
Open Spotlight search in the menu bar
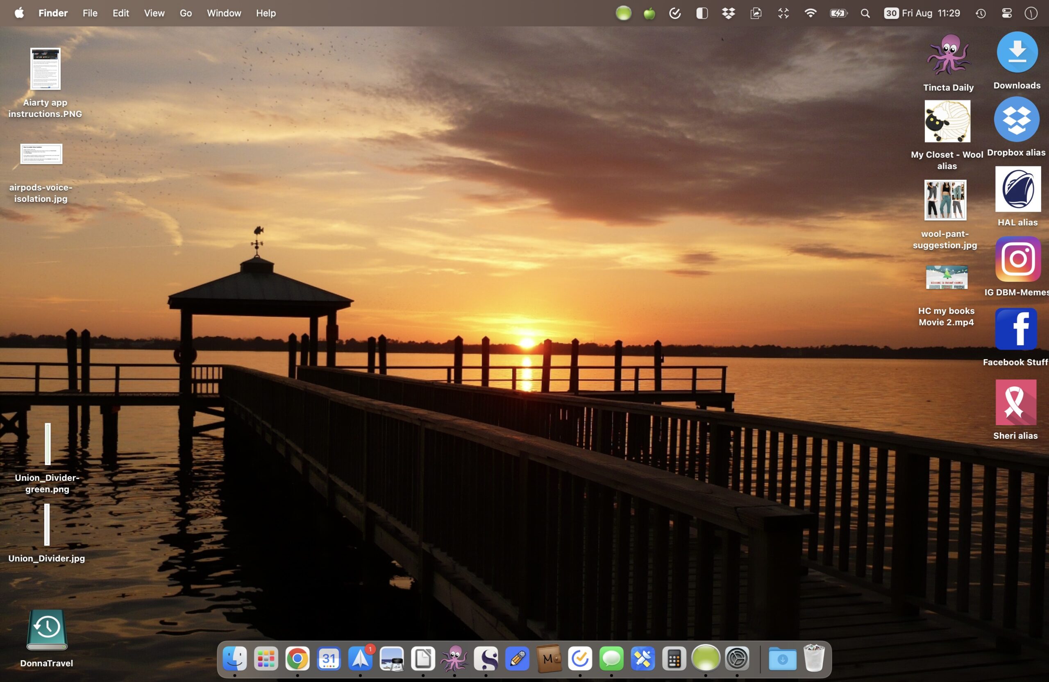point(865,13)
